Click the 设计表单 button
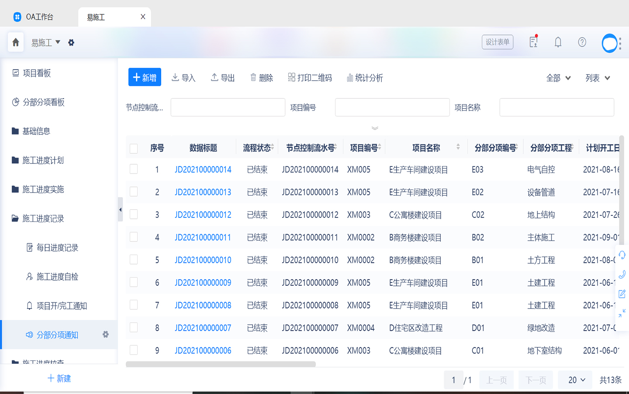 click(498, 42)
